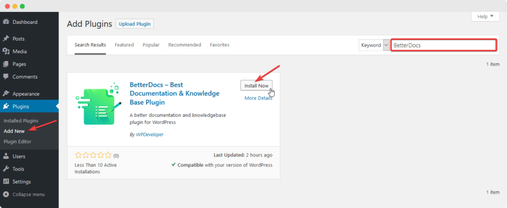Click the "(0)" rating count text
This screenshot has height=208, width=507.
coord(116,156)
